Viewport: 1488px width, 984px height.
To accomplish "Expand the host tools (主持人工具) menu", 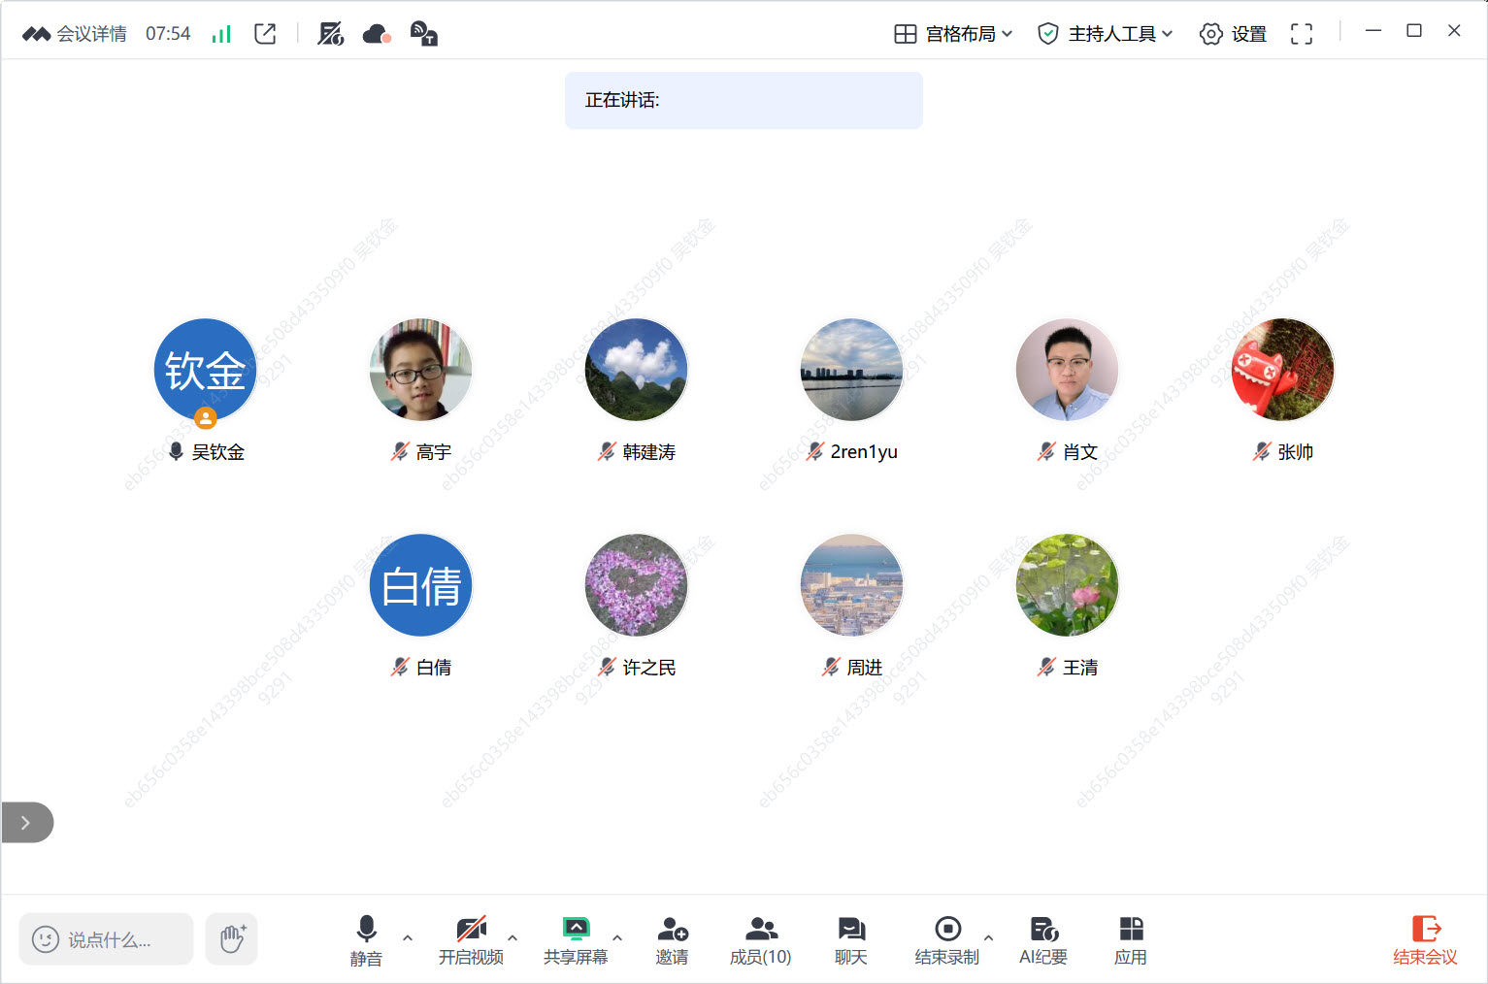I will click(x=1106, y=34).
